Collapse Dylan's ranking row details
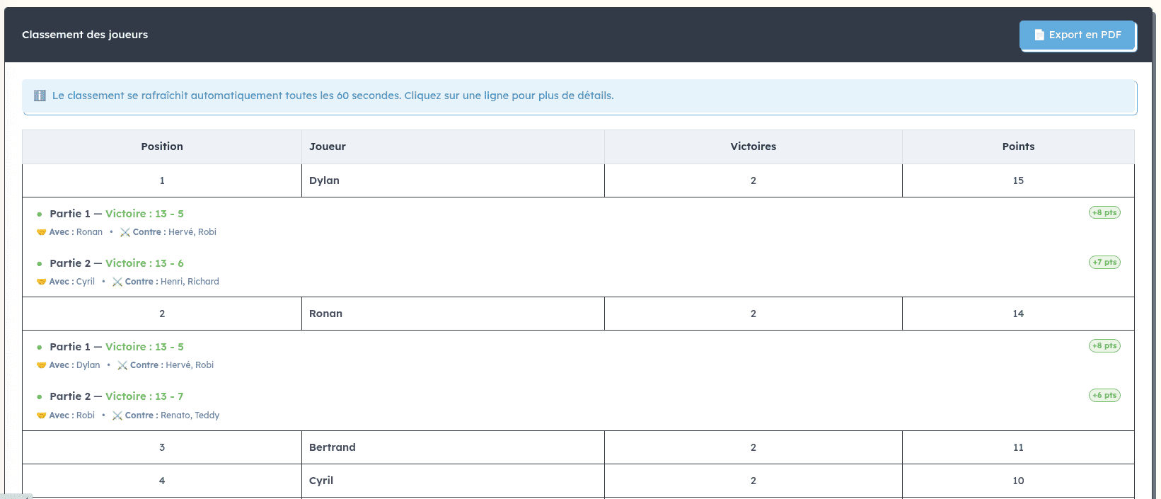The height and width of the screenshot is (499, 1161). (453, 180)
